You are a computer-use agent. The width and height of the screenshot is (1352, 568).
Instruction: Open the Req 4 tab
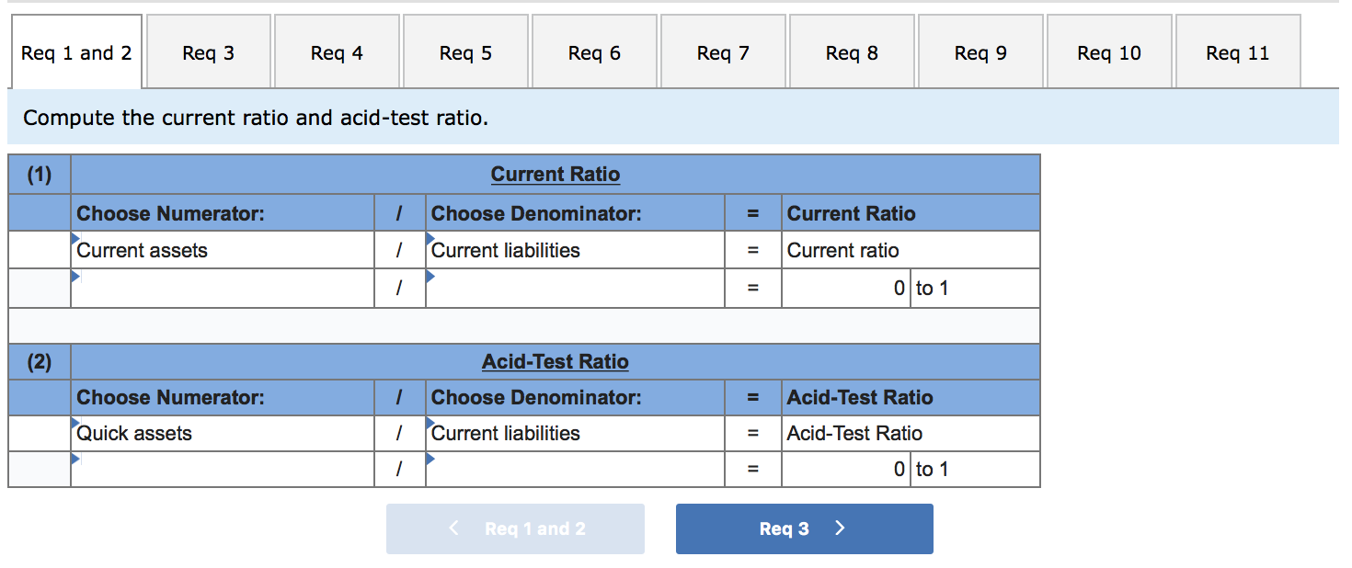pyautogui.click(x=337, y=53)
